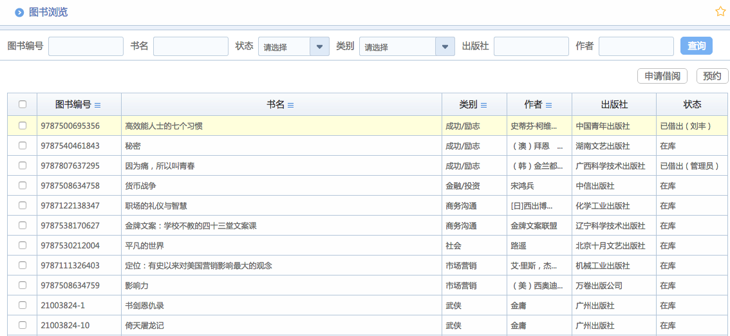Image resolution: width=730 pixels, height=336 pixels.
Task: Open the 作者 column menu icon
Action: (548, 105)
